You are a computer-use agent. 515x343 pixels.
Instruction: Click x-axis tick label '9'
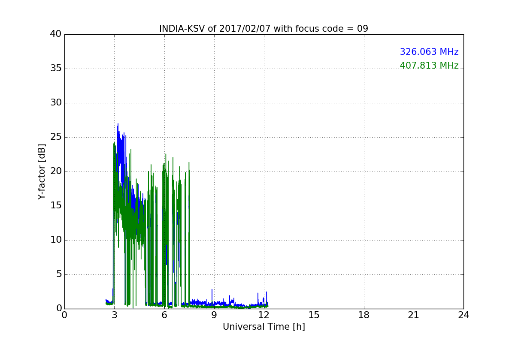click(x=214, y=315)
